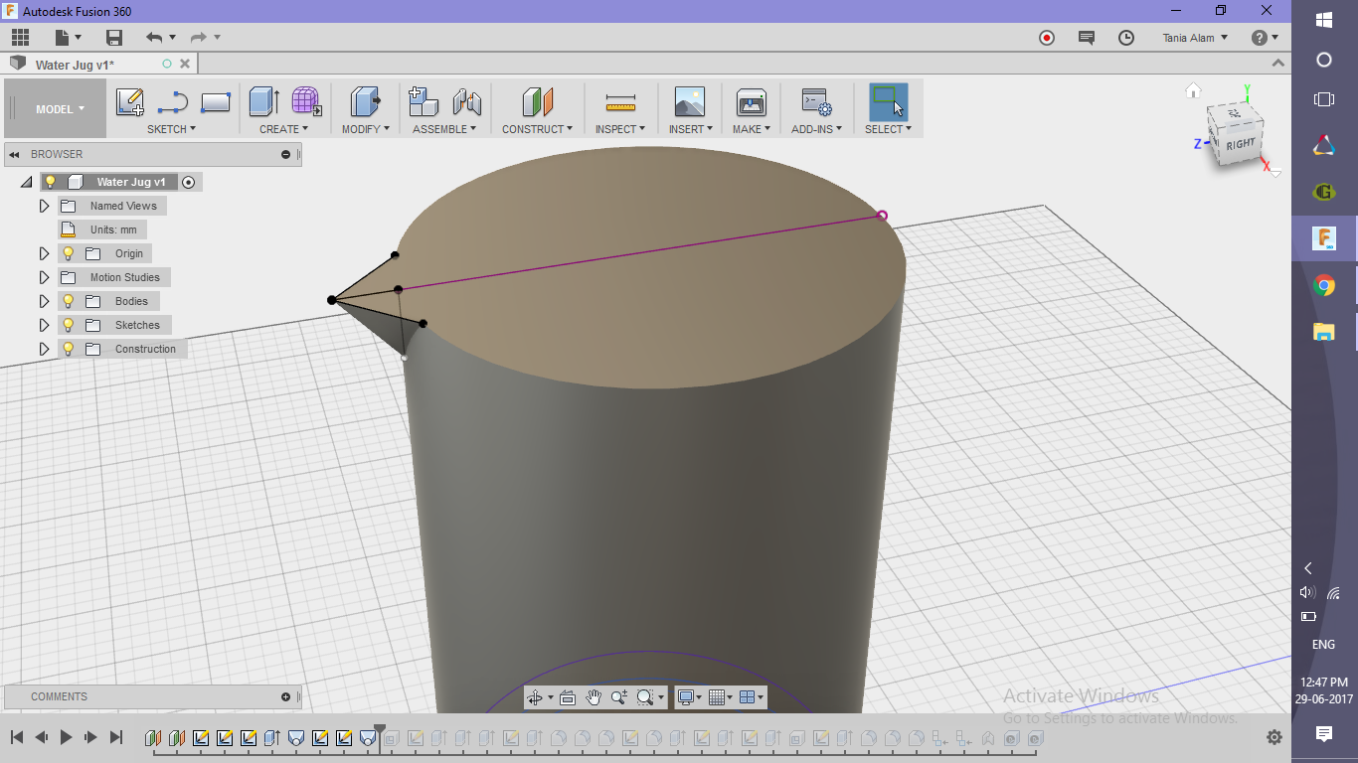This screenshot has height=763, width=1358.
Task: Open the Viewports dropdown
Action: point(752,697)
